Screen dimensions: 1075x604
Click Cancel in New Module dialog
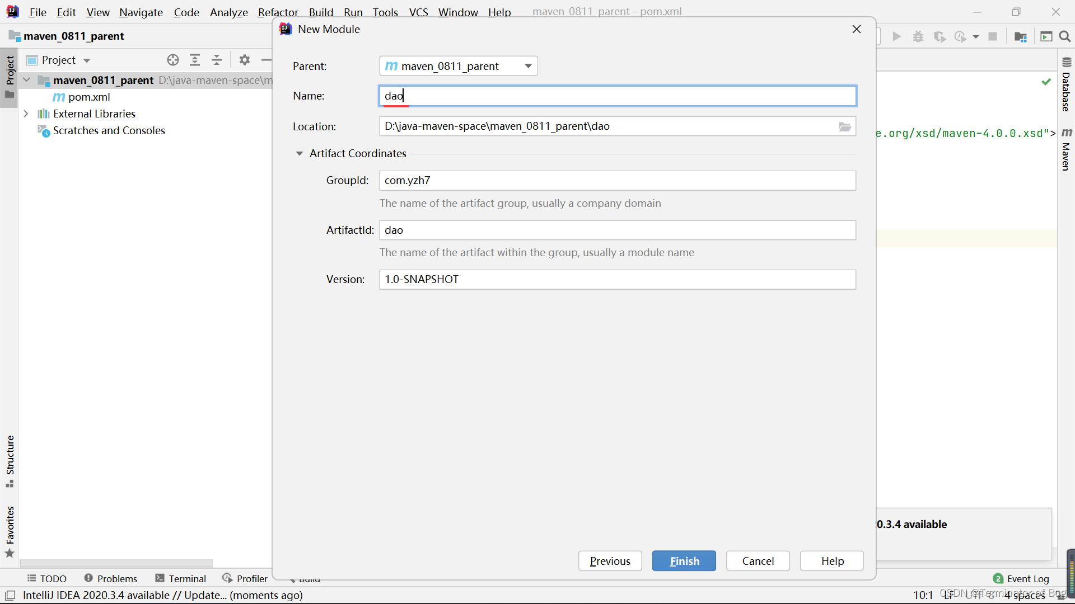coord(758,561)
